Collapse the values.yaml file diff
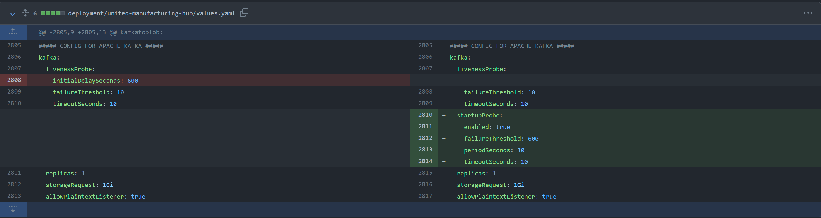 [12, 14]
